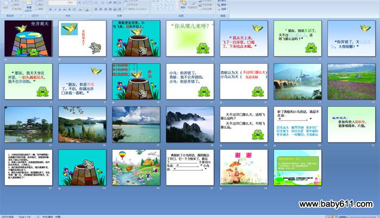Image resolution: width=380 pixels, height=218 pixels.
Task: Click the Arrange icon in drawing group
Action: 183,4
